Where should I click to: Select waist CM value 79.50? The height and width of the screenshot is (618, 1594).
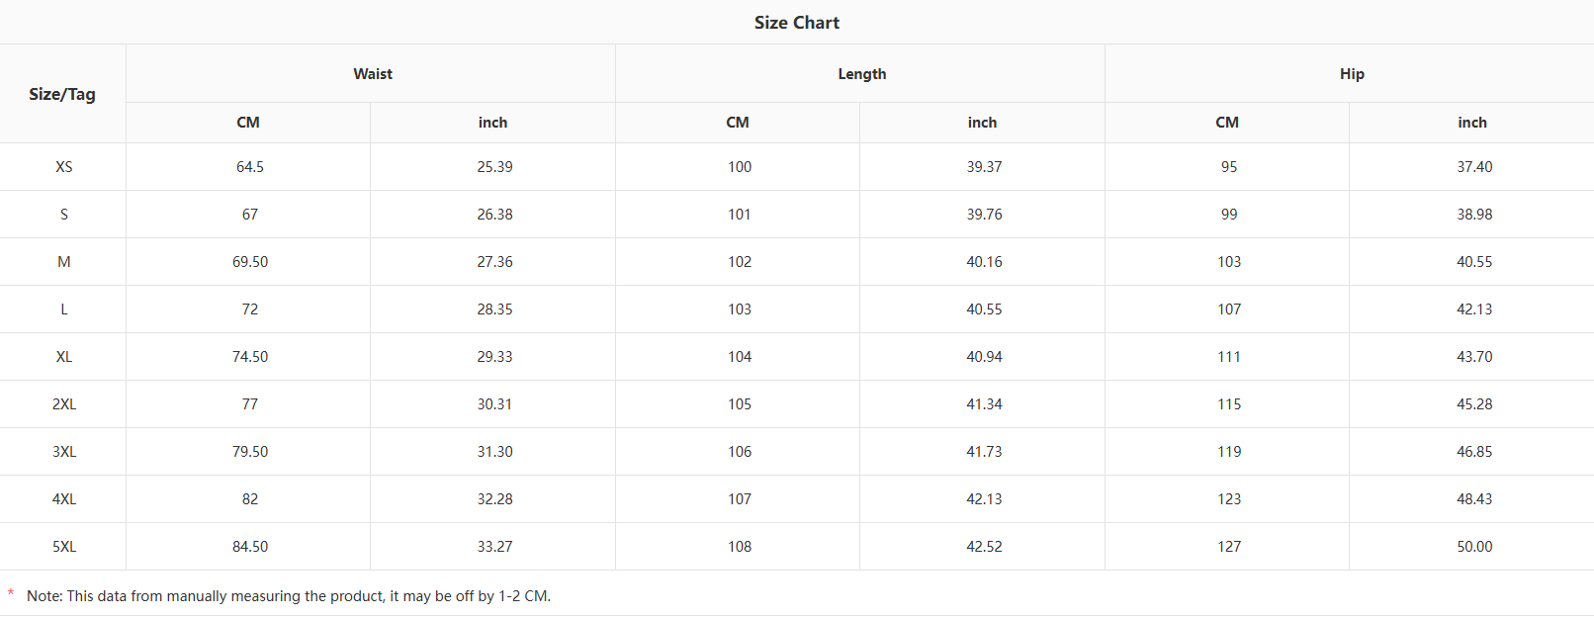pos(250,452)
